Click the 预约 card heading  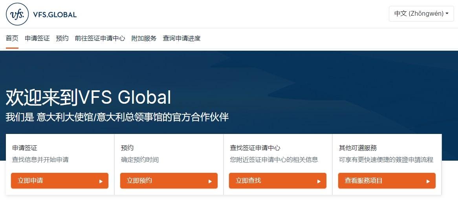(x=127, y=148)
